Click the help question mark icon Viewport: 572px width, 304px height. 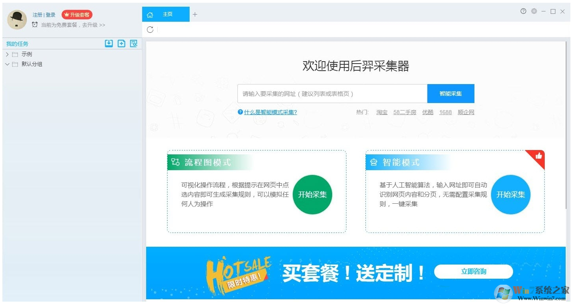[x=523, y=11]
